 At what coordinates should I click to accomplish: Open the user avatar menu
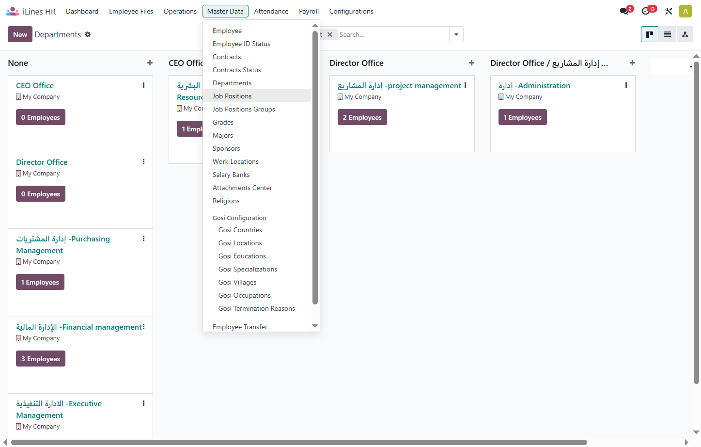(685, 11)
